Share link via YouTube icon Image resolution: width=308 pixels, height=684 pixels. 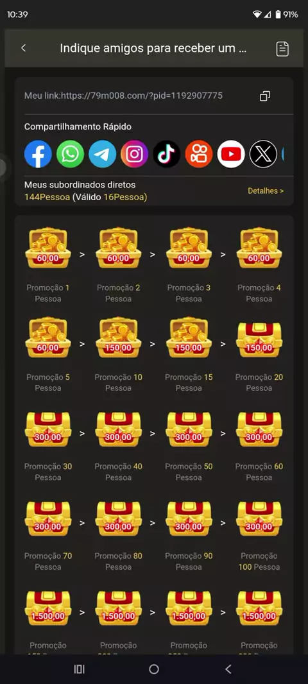tap(231, 154)
